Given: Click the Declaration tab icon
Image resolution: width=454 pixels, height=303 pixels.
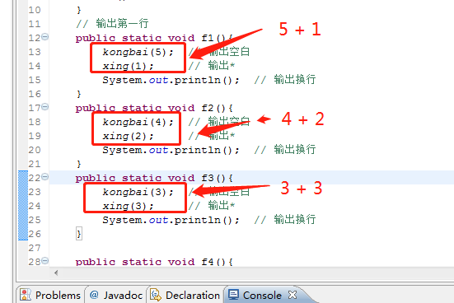Looking at the screenshot, I should coord(156,295).
